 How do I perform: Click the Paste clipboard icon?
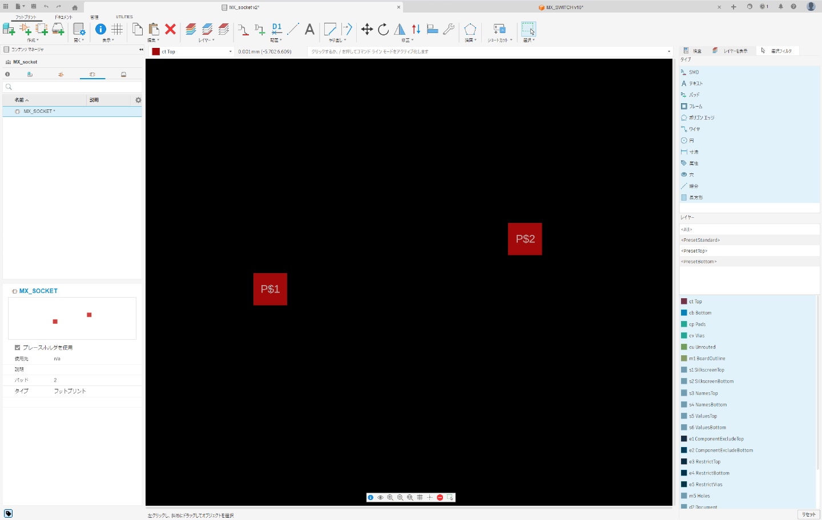(154, 29)
